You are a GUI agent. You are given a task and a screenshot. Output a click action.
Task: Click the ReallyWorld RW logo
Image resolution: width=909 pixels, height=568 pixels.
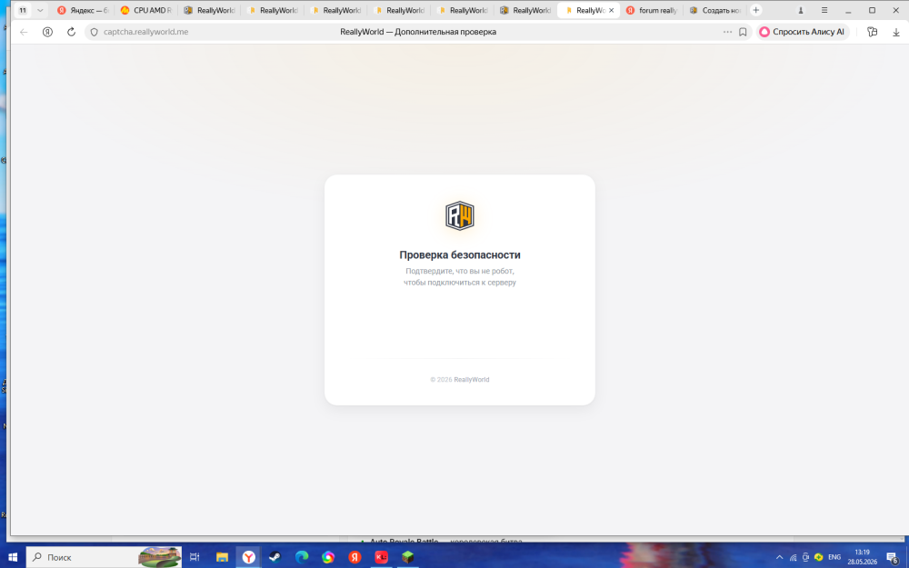click(x=460, y=215)
